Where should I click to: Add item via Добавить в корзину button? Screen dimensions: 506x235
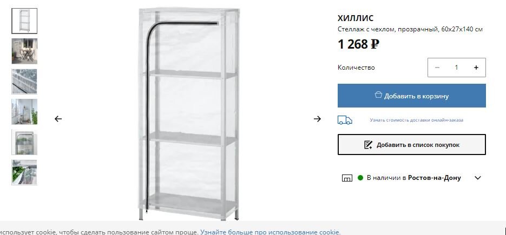click(411, 96)
